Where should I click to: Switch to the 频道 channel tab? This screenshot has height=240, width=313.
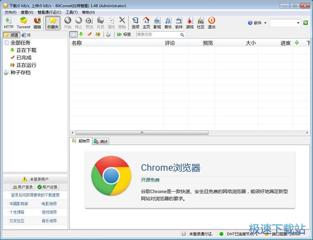click(x=11, y=35)
